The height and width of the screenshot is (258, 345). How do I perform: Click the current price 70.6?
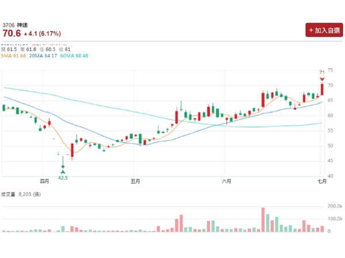[11, 34]
